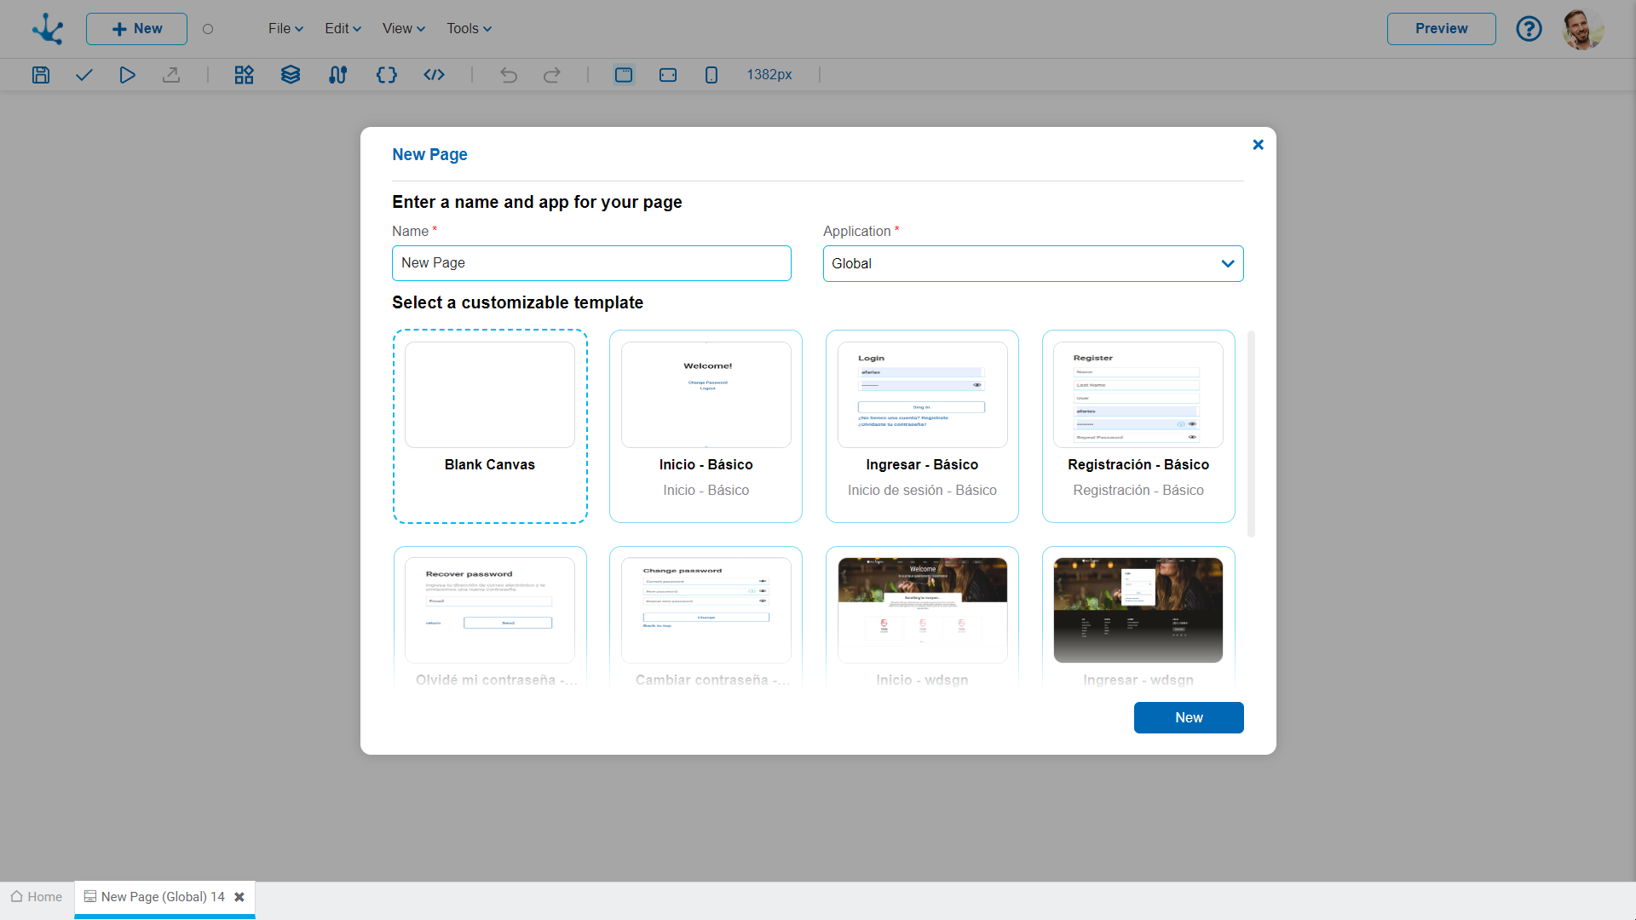Screen dimensions: 1636x920
Task: Select the Inicio - Básico template
Action: [x=706, y=427]
